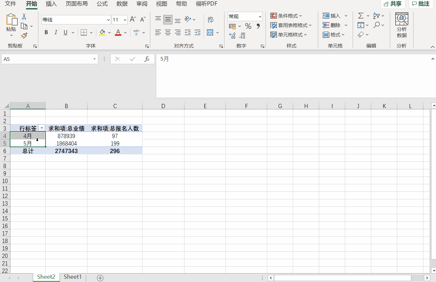Image resolution: width=436 pixels, height=282 pixels.
Task: Click the 批注 comments button
Action: pos(421,4)
